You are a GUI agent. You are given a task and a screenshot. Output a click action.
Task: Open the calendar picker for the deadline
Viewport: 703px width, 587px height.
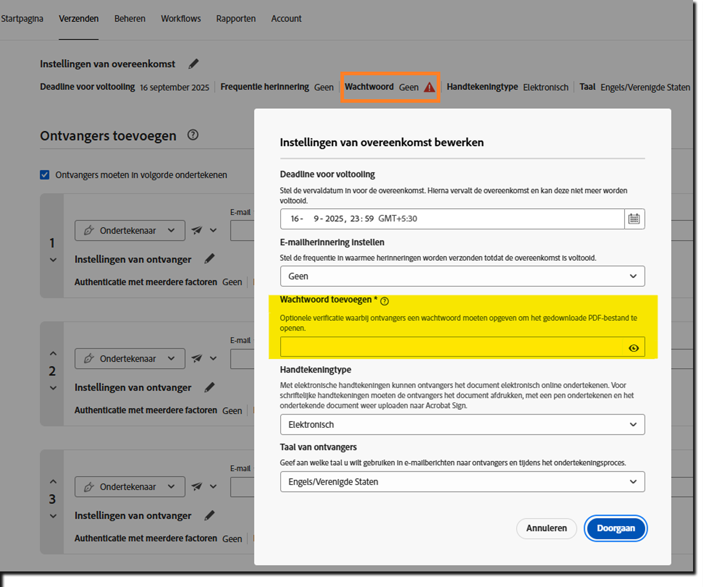click(634, 219)
